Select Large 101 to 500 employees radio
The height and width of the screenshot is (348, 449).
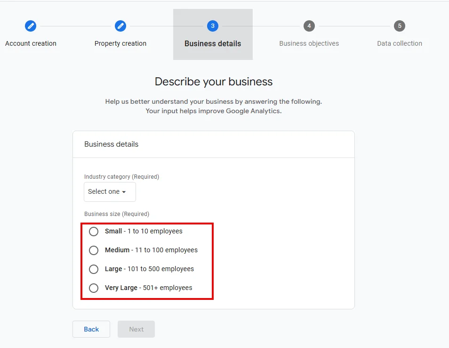(94, 269)
